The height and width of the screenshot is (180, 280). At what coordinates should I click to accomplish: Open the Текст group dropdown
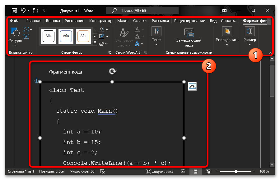(156, 36)
